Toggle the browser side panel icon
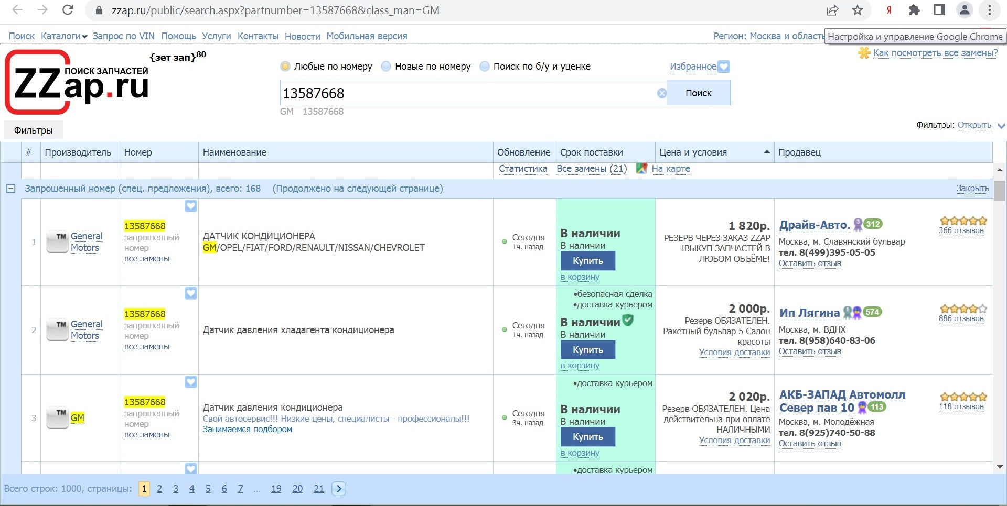 point(939,10)
